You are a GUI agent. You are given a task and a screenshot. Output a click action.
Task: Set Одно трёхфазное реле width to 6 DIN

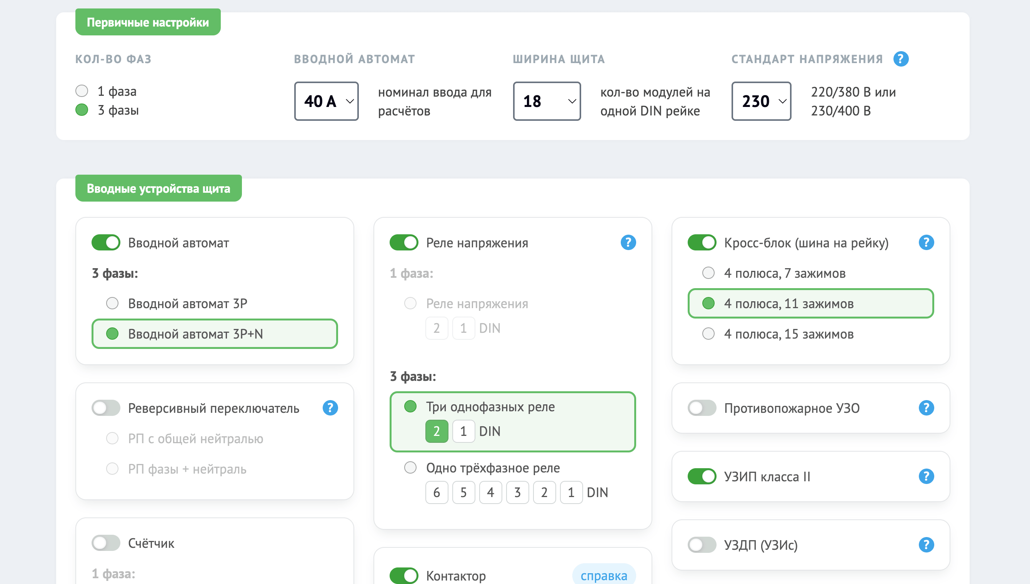437,492
